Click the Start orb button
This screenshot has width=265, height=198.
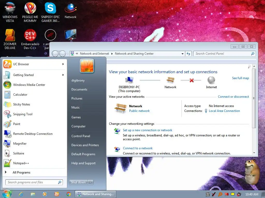pos(7,194)
